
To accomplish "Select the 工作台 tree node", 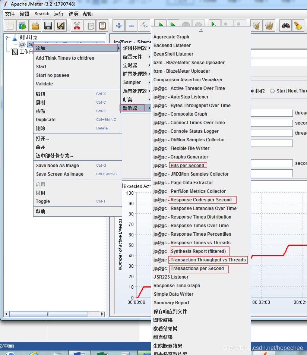I will [x=26, y=51].
